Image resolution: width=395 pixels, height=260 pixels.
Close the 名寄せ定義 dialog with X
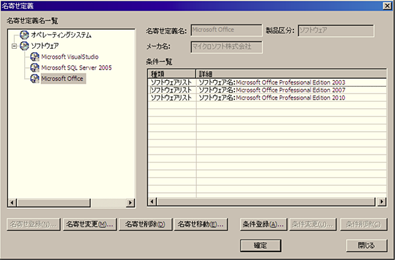pyautogui.click(x=387, y=6)
